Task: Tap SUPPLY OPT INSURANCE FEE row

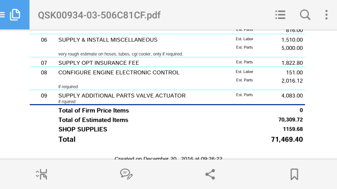Action: 167,63
